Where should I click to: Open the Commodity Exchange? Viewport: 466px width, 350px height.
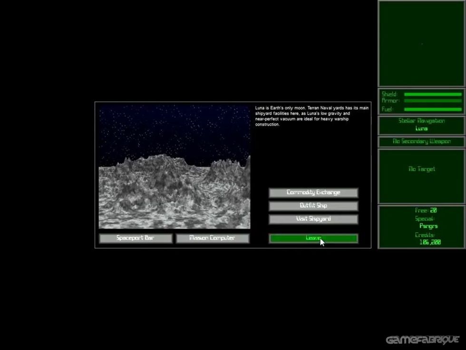tap(313, 192)
